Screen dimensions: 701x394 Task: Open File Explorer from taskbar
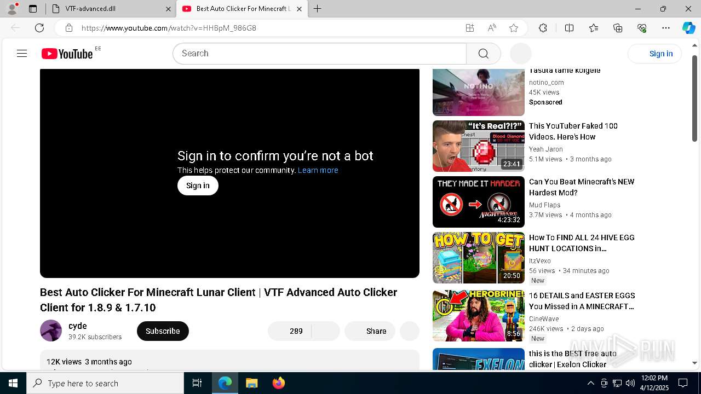tap(251, 383)
